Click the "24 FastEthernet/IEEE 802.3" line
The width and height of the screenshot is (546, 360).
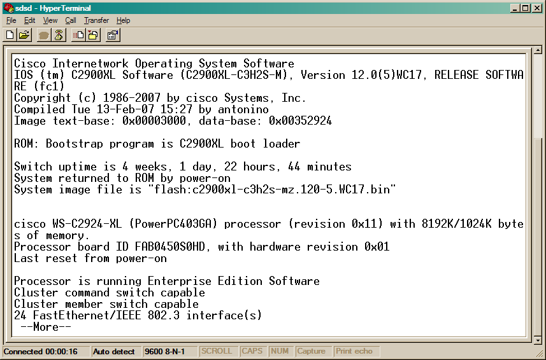pos(138,315)
